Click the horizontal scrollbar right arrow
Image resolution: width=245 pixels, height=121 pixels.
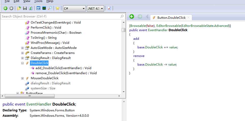point(119,96)
